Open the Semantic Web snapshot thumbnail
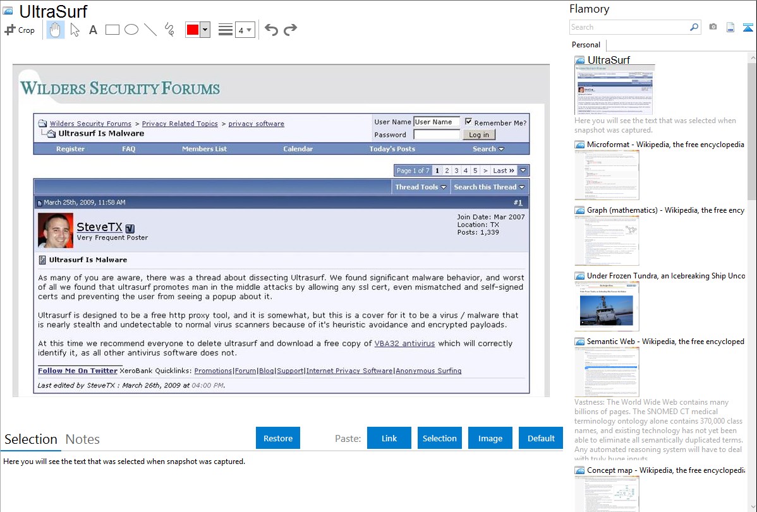757x512 pixels. [607, 372]
